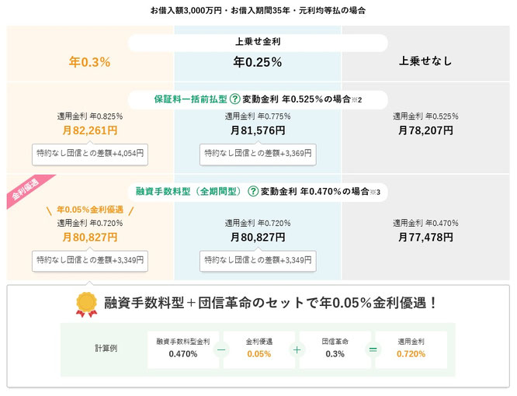
Task: Click the 変動金利 年0.470%の場合 text
Action: (315, 191)
